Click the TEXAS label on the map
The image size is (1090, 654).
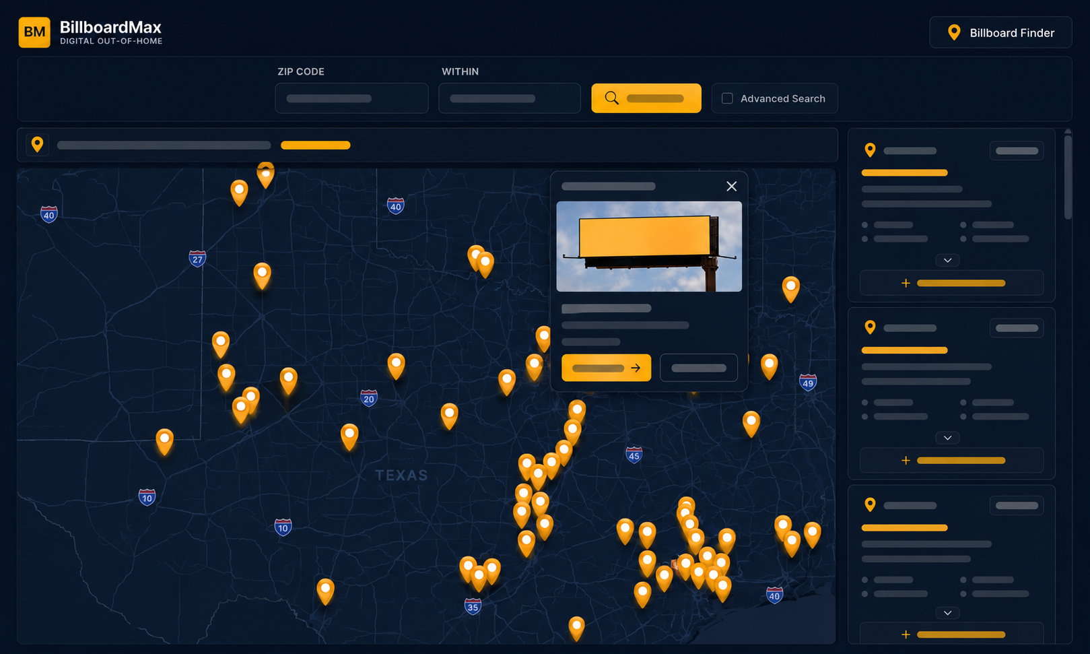click(401, 476)
